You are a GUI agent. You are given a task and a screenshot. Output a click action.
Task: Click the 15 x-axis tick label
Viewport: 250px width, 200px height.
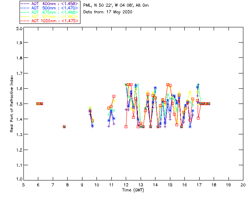tap(170, 185)
